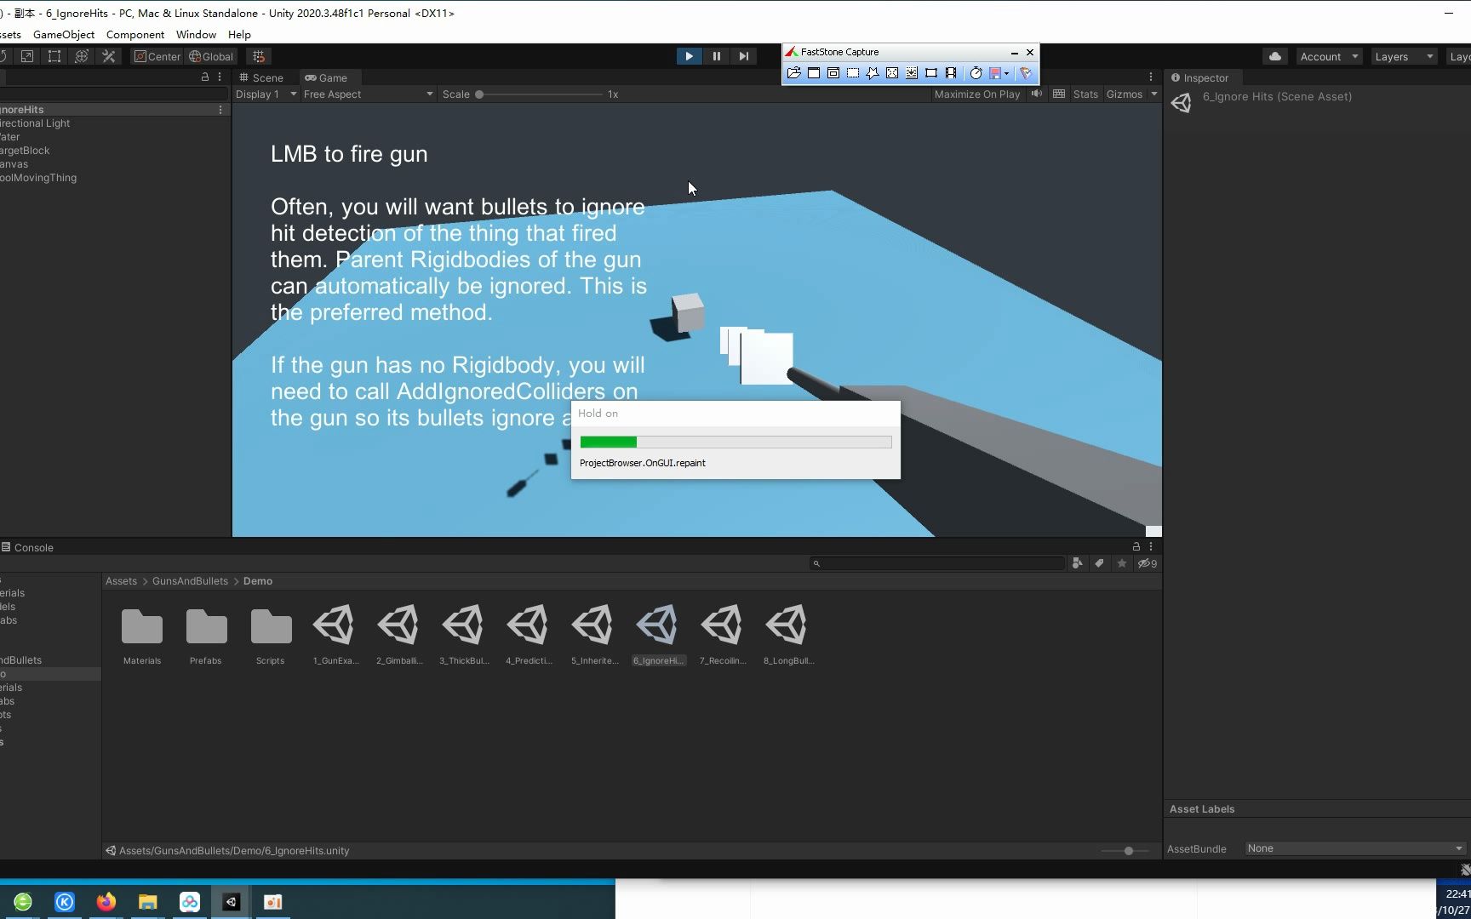Image resolution: width=1471 pixels, height=919 pixels.
Task: Click FastStone's delay timer icon
Action: pos(976,73)
